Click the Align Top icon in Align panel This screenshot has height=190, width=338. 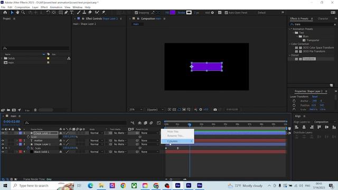(319, 127)
